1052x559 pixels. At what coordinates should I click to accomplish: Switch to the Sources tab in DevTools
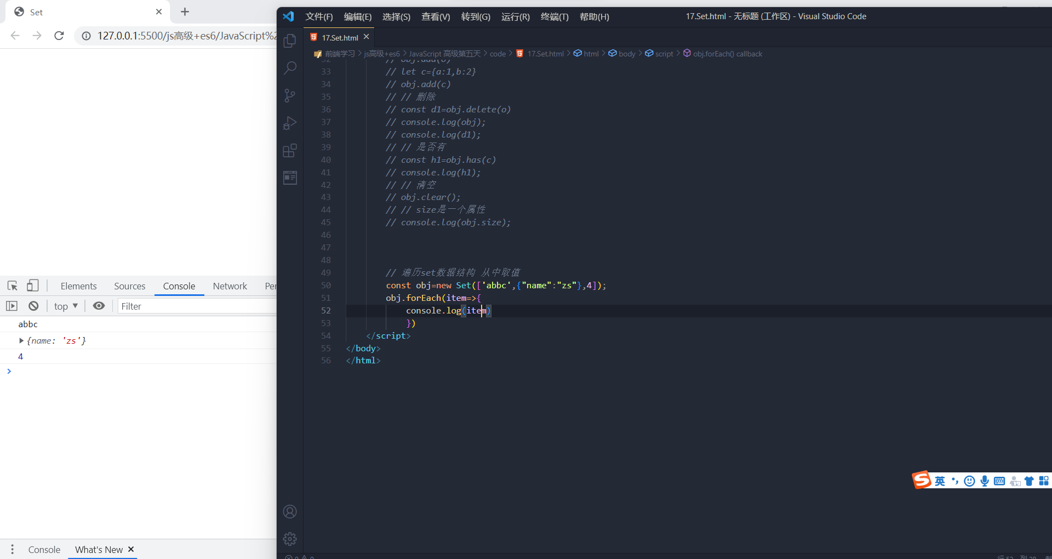130,286
